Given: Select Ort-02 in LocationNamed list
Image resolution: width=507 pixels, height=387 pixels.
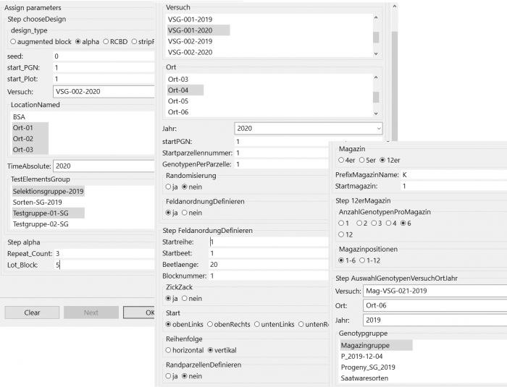Looking at the screenshot, I should [x=30, y=139].
